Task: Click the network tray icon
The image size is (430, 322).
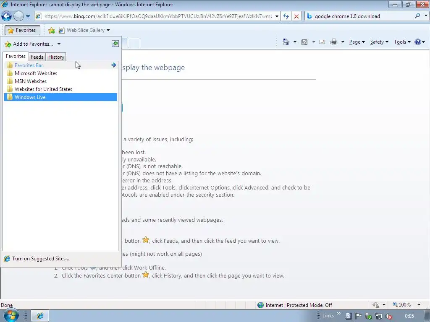Action: tap(378, 316)
